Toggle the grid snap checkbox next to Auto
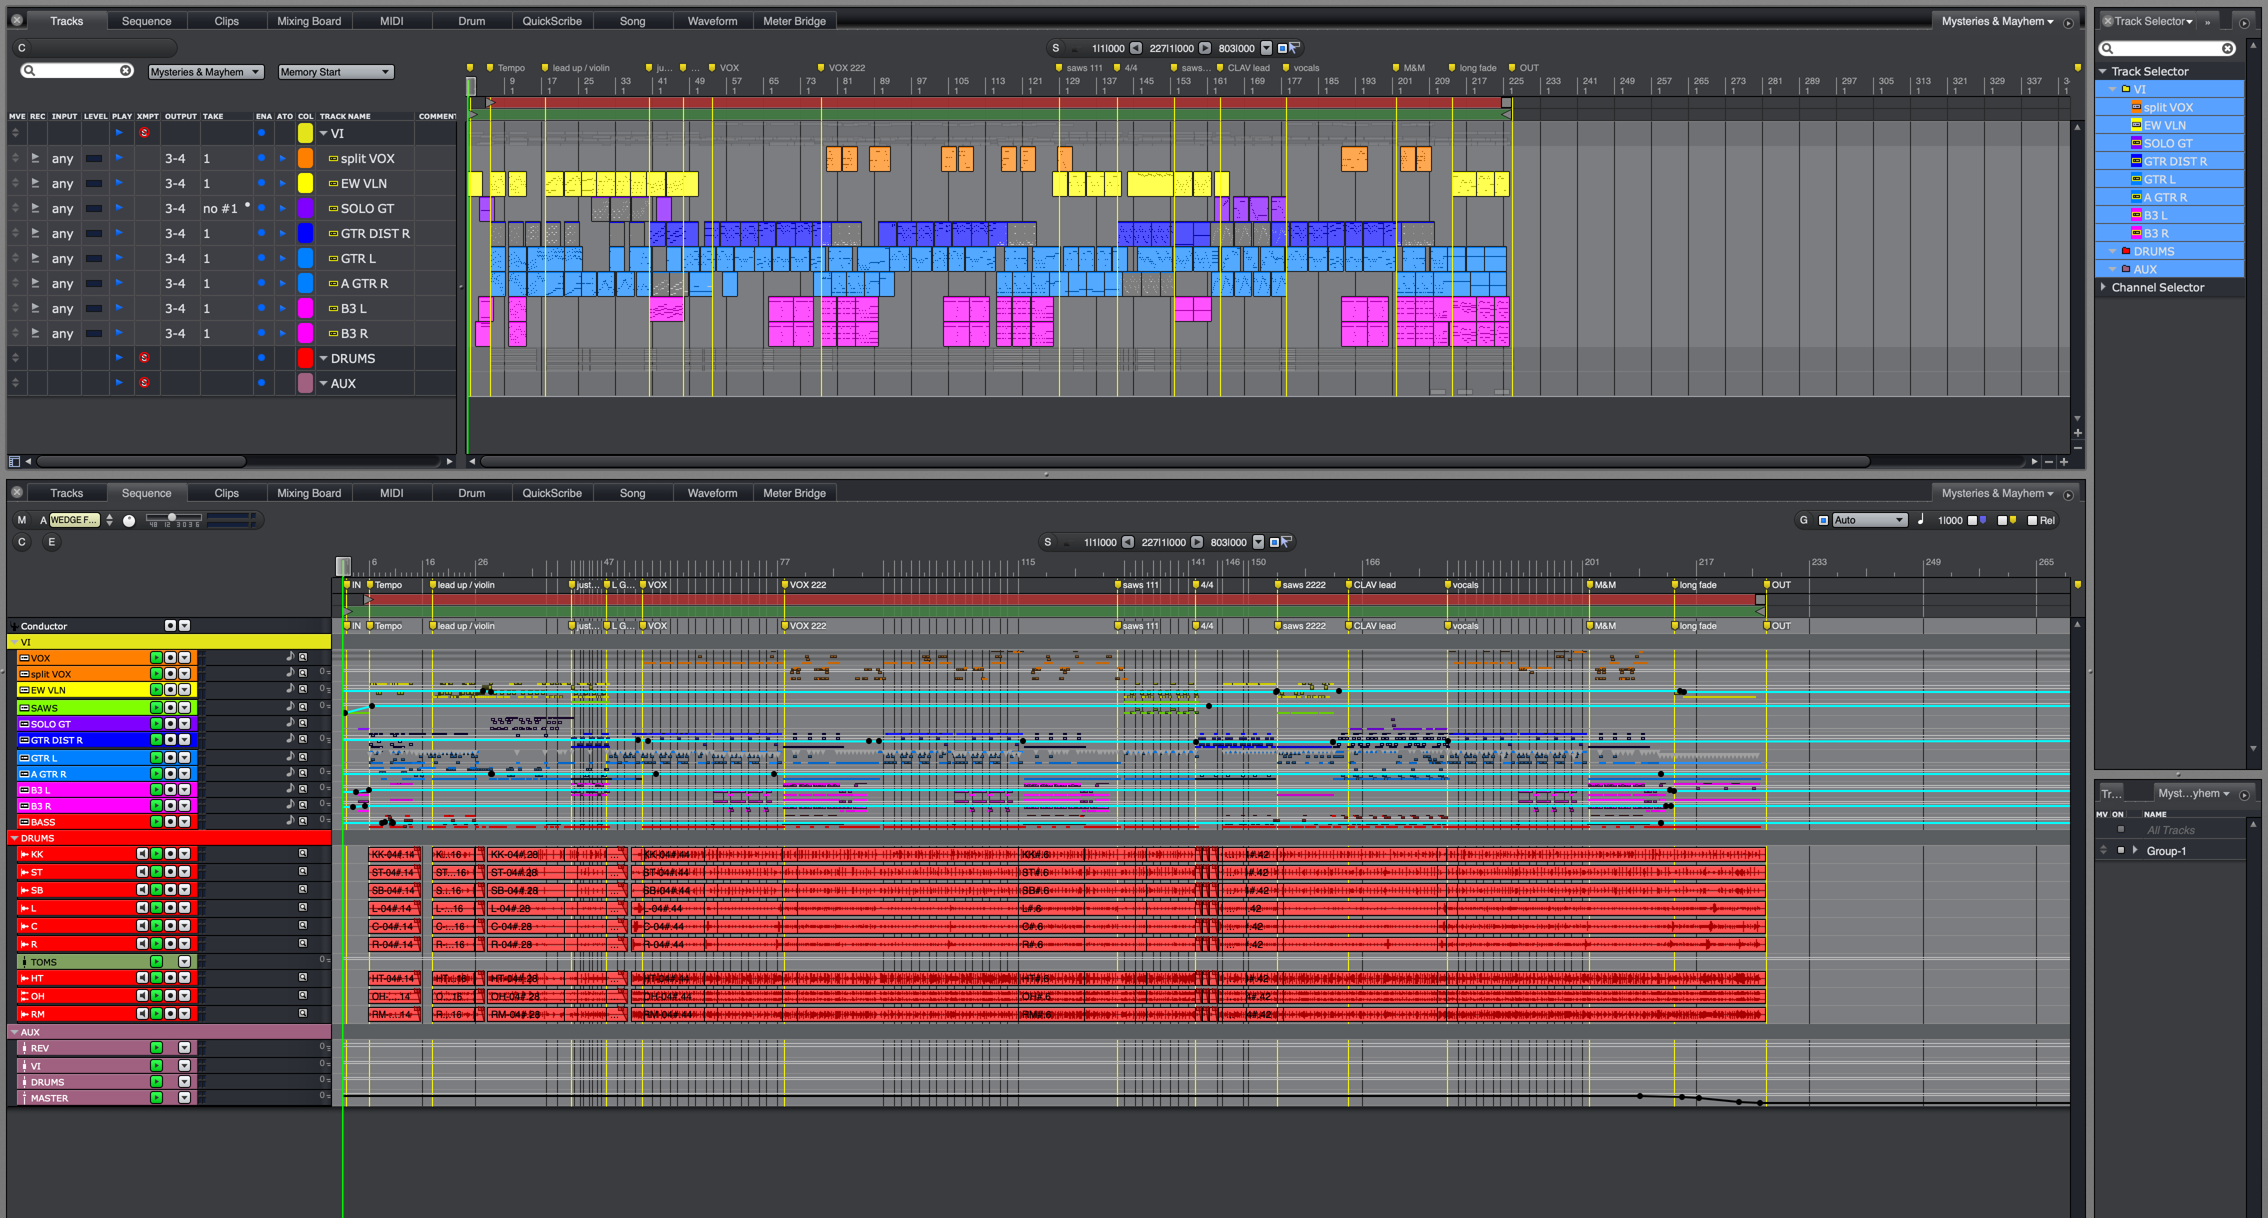Image resolution: width=2268 pixels, height=1218 pixels. click(x=1823, y=520)
